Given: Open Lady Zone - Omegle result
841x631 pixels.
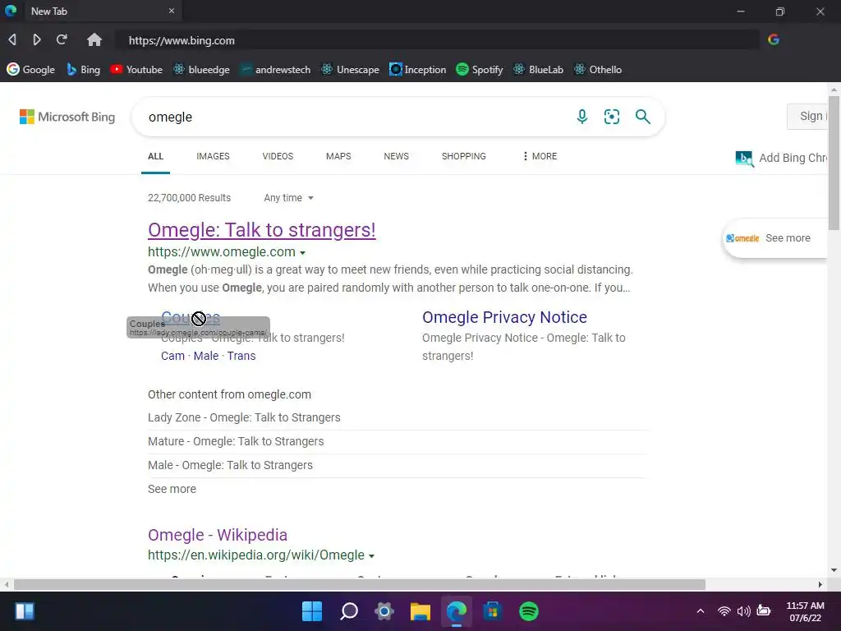Looking at the screenshot, I should click(x=244, y=417).
